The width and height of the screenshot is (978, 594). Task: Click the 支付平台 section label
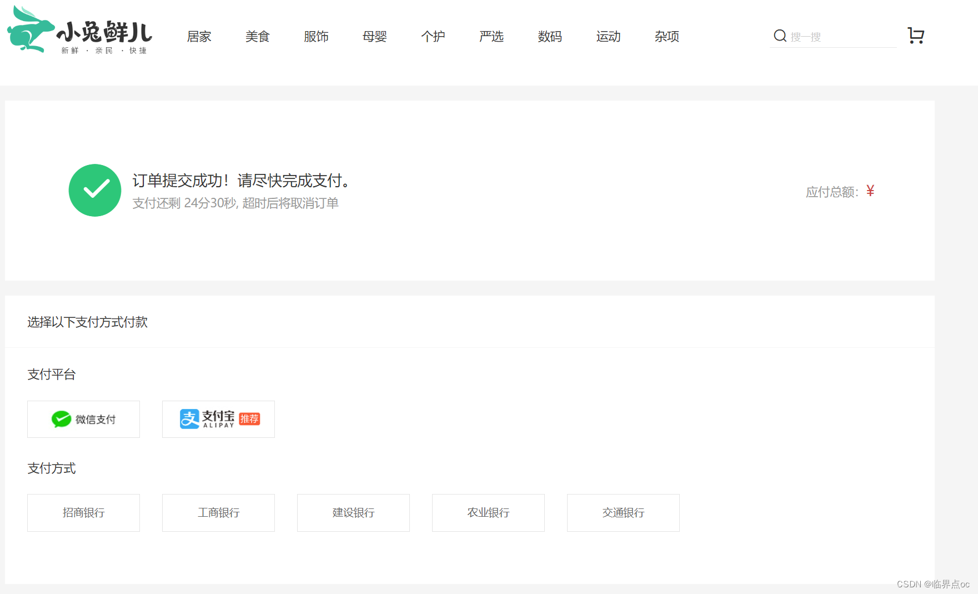coord(52,375)
